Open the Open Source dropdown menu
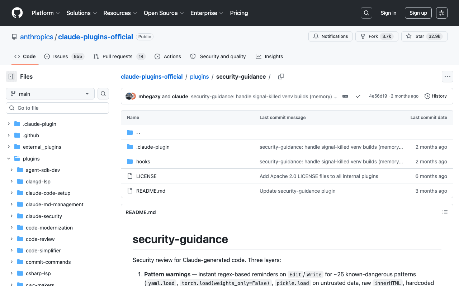The width and height of the screenshot is (459, 286). [164, 13]
